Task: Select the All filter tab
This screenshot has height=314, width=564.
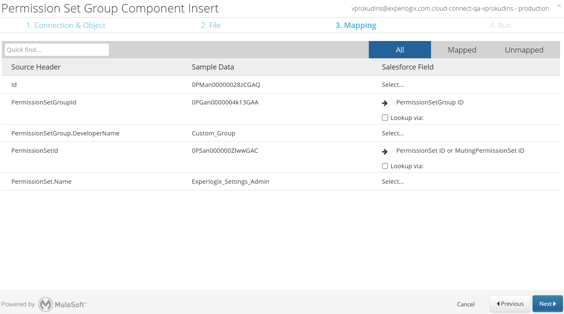Action: click(x=400, y=50)
